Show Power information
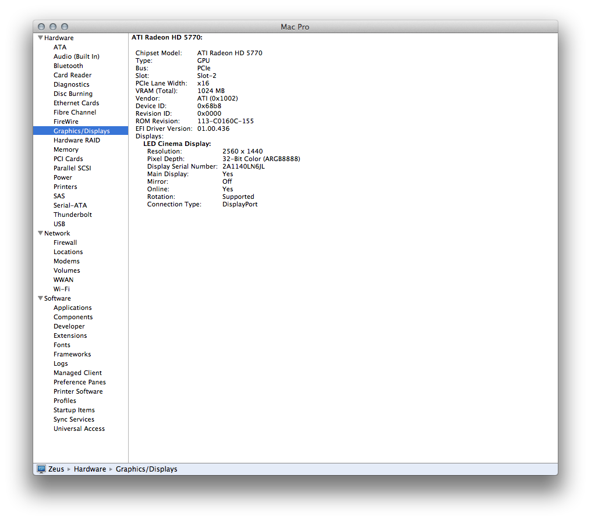Screen dimensions: 591x521 coord(62,177)
